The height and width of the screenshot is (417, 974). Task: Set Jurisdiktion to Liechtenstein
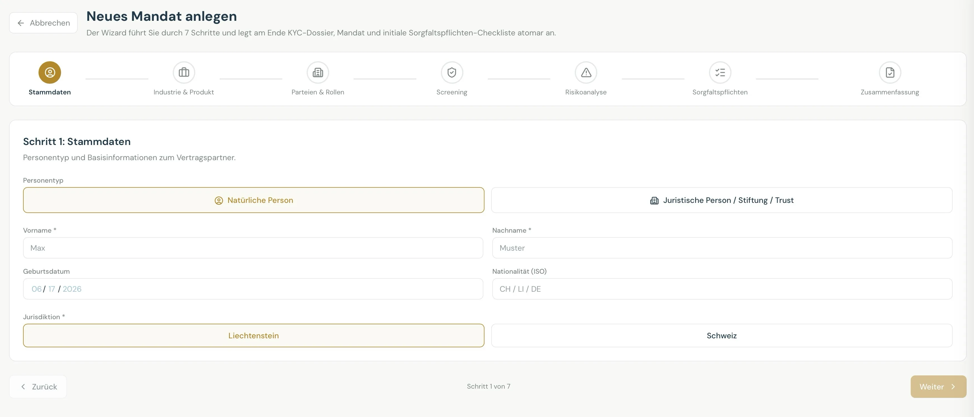[x=253, y=336]
